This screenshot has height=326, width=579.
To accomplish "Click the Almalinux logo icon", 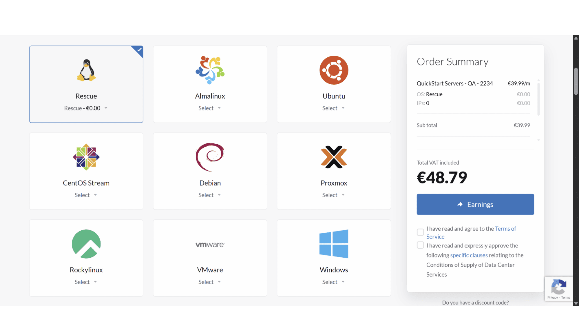I will coord(210,70).
